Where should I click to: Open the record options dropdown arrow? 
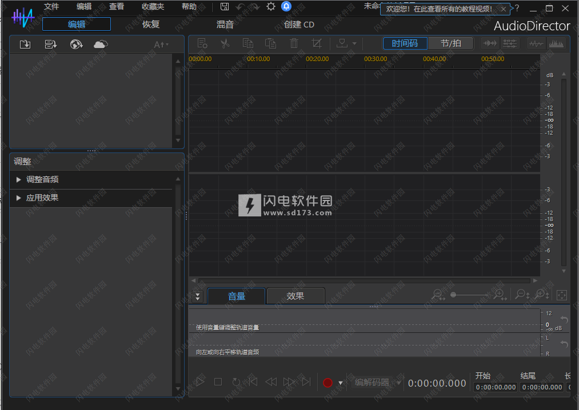(x=341, y=383)
